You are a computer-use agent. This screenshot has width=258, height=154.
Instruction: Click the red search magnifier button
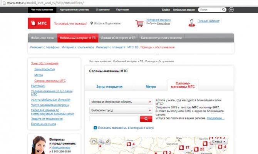(x=146, y=119)
